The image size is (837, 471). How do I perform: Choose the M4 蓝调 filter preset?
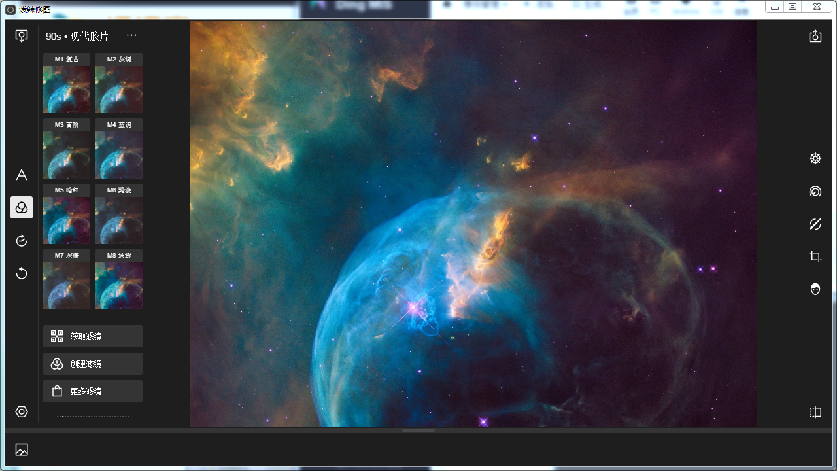(x=119, y=149)
